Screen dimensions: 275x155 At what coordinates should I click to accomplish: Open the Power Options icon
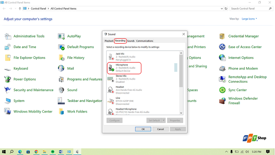click(x=8, y=79)
